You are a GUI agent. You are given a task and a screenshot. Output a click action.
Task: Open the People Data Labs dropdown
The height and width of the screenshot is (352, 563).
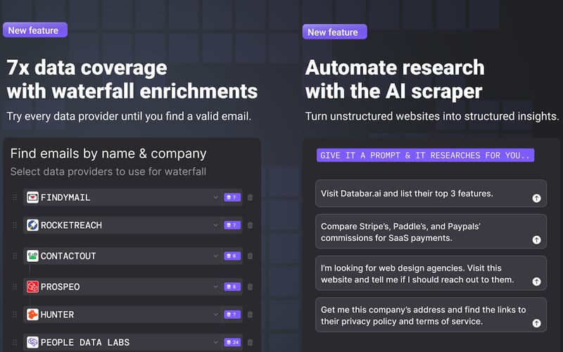click(x=215, y=342)
